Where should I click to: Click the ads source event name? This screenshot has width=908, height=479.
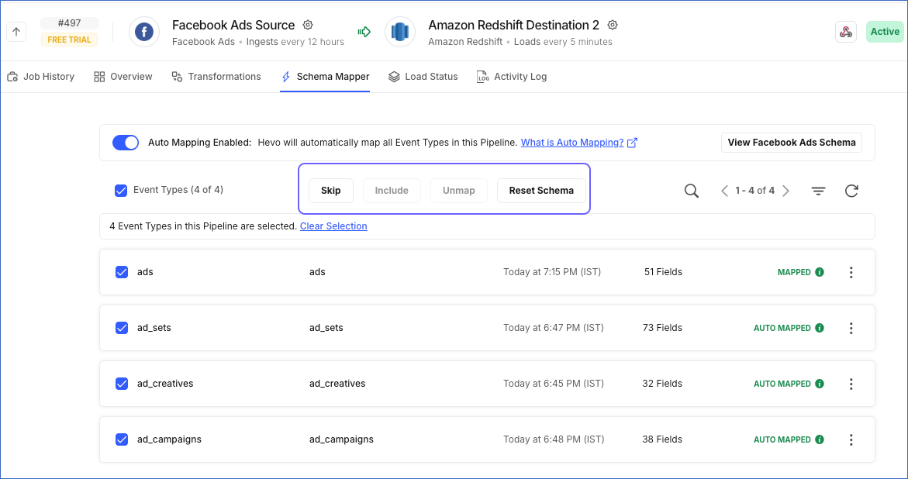(145, 272)
